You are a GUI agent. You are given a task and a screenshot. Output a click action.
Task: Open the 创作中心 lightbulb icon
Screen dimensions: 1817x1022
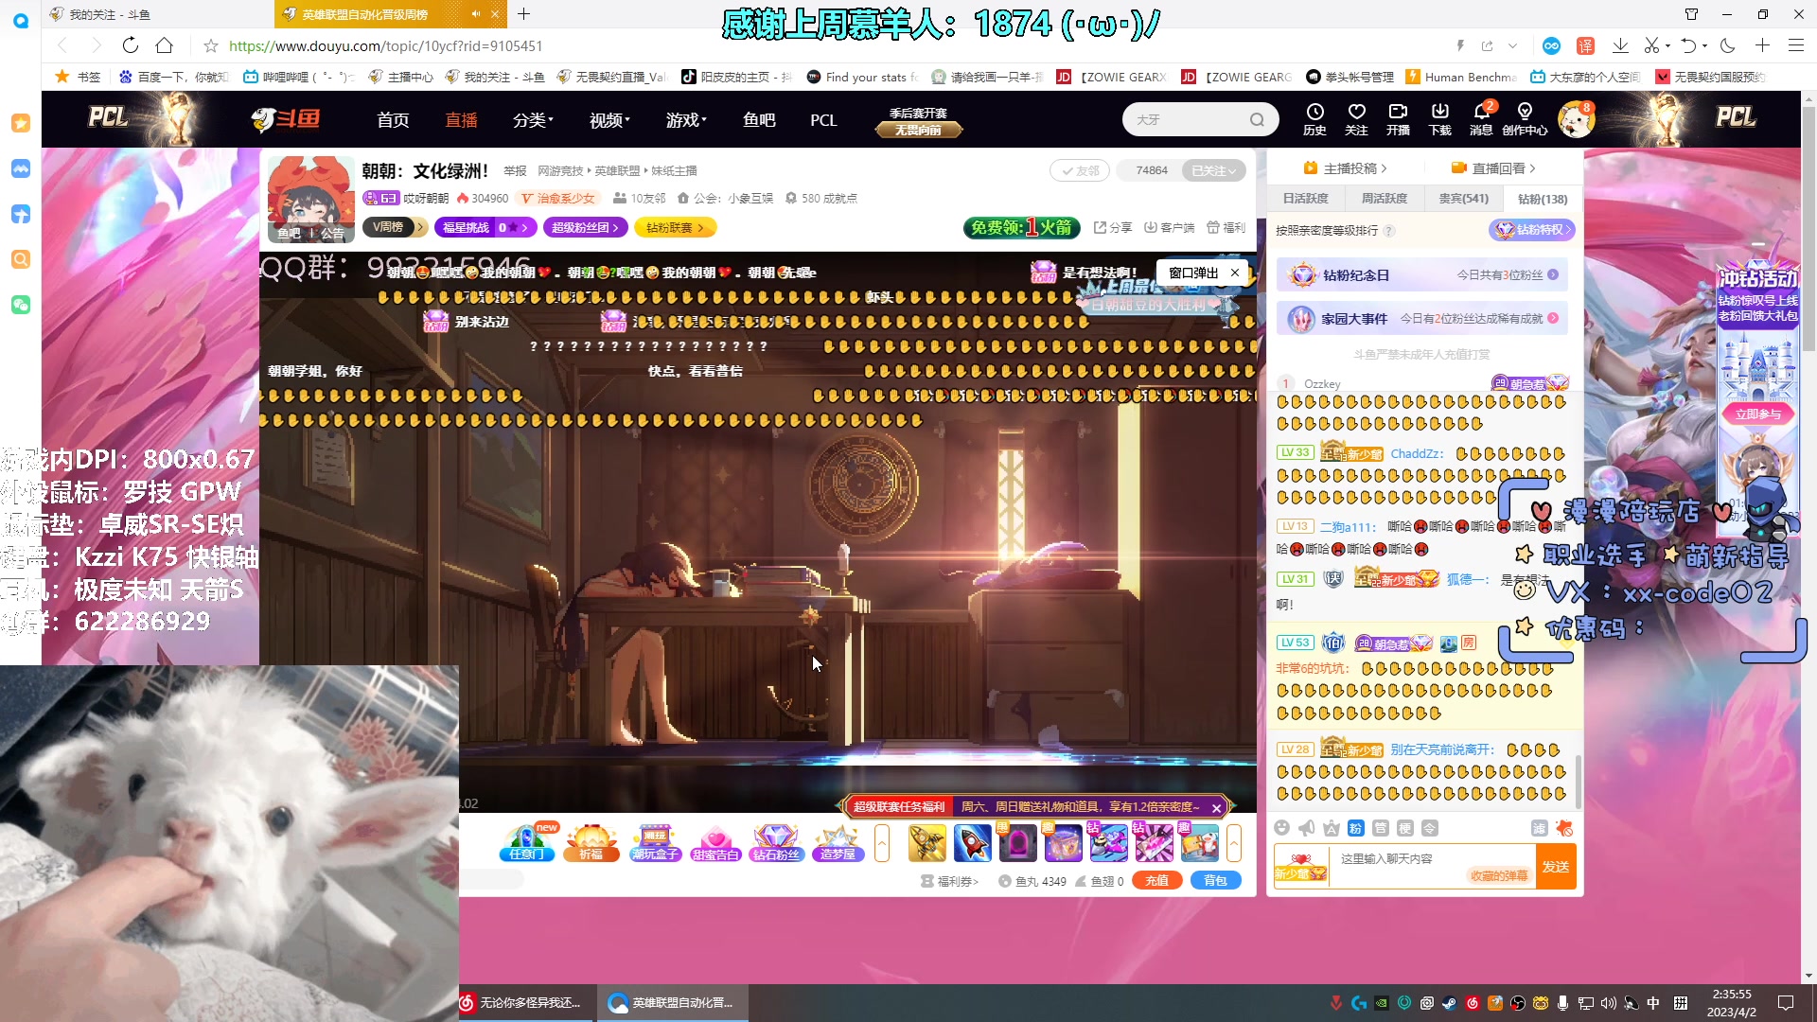click(1525, 119)
